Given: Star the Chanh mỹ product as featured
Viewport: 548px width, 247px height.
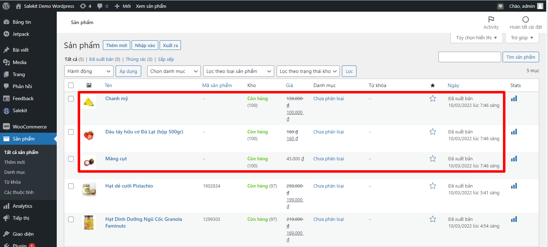Looking at the screenshot, I should [x=432, y=99].
